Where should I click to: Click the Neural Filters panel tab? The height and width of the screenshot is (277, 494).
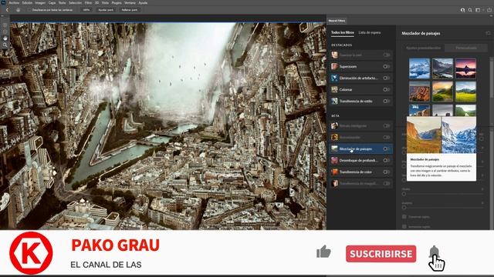pos(337,21)
